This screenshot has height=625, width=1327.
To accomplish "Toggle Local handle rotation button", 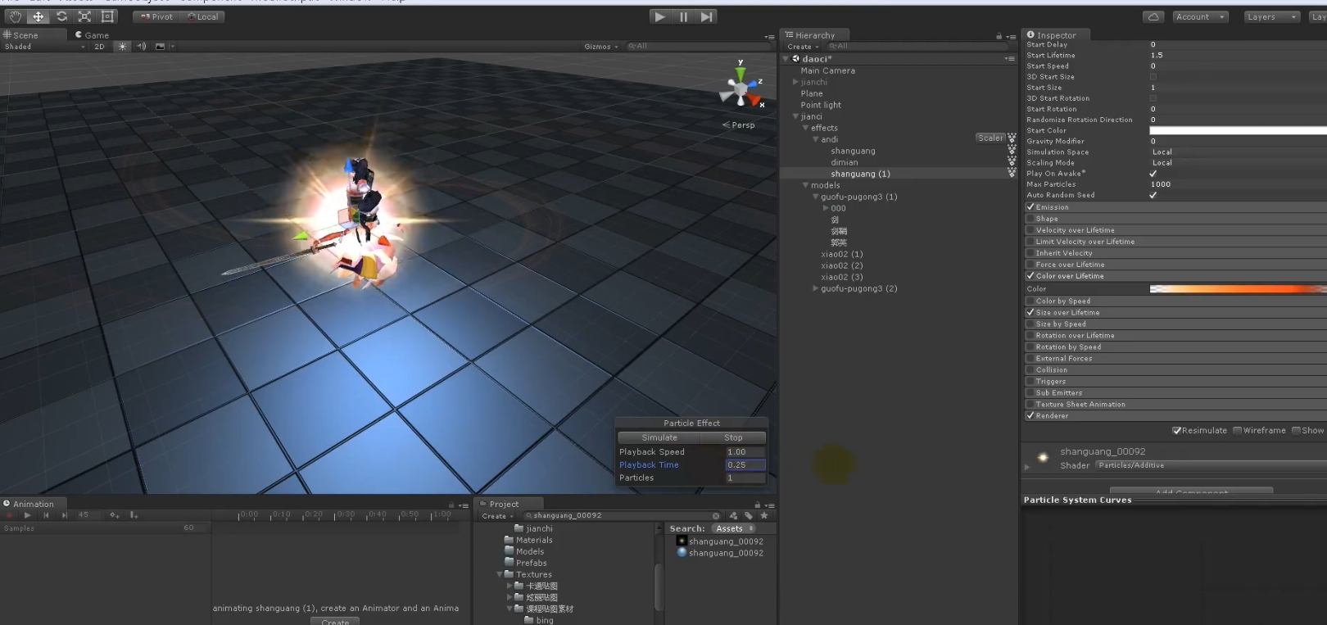I will [x=203, y=16].
